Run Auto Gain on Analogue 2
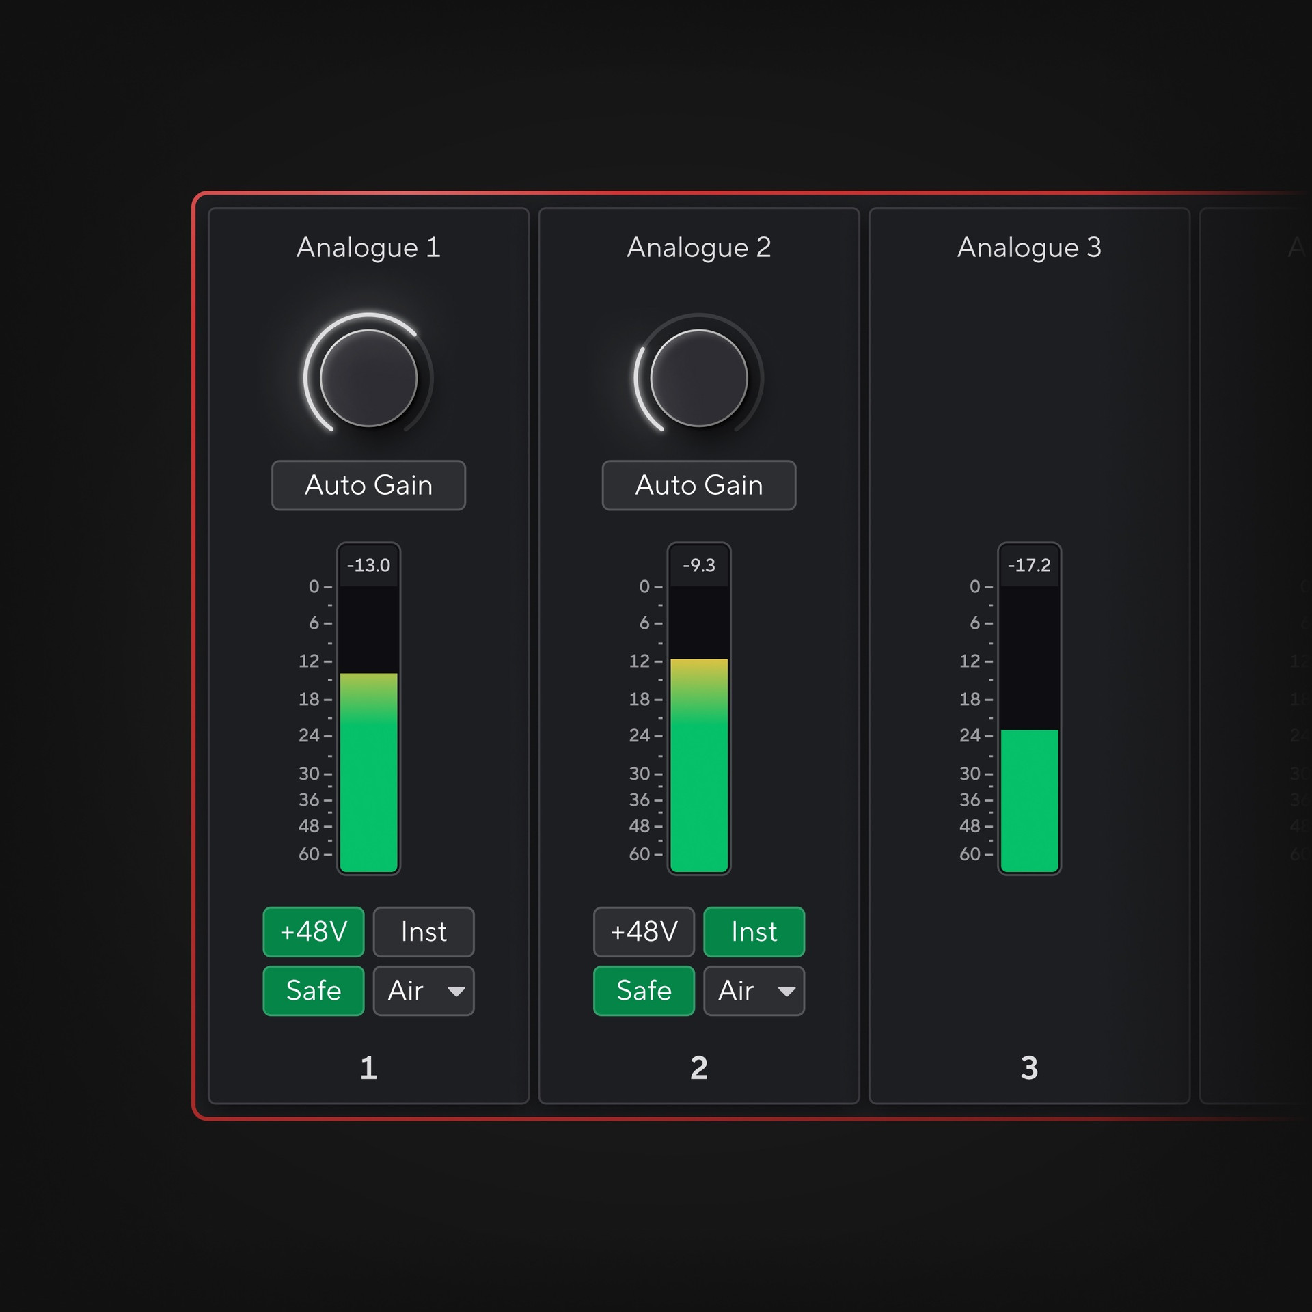Image resolution: width=1312 pixels, height=1312 pixels. tap(698, 485)
